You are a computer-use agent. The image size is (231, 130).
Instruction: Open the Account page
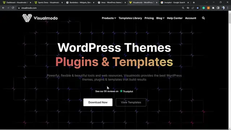pyautogui.click(x=191, y=18)
